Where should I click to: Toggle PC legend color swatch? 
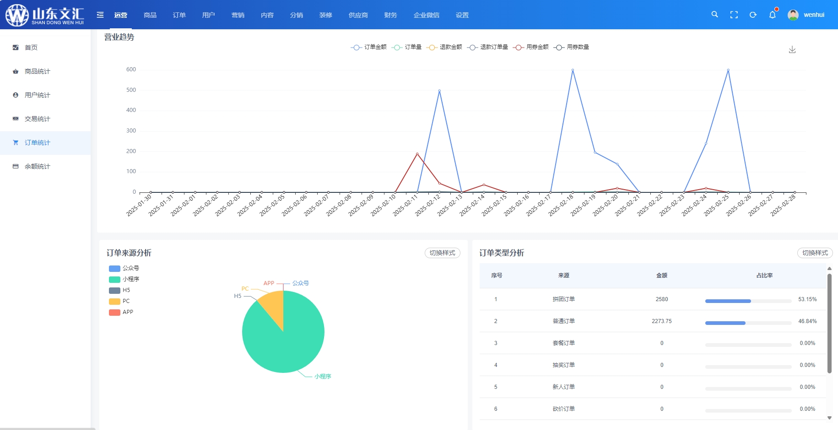click(114, 301)
